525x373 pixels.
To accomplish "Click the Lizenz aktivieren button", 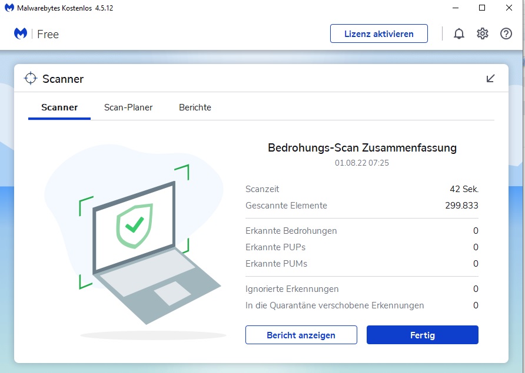I will pos(378,33).
